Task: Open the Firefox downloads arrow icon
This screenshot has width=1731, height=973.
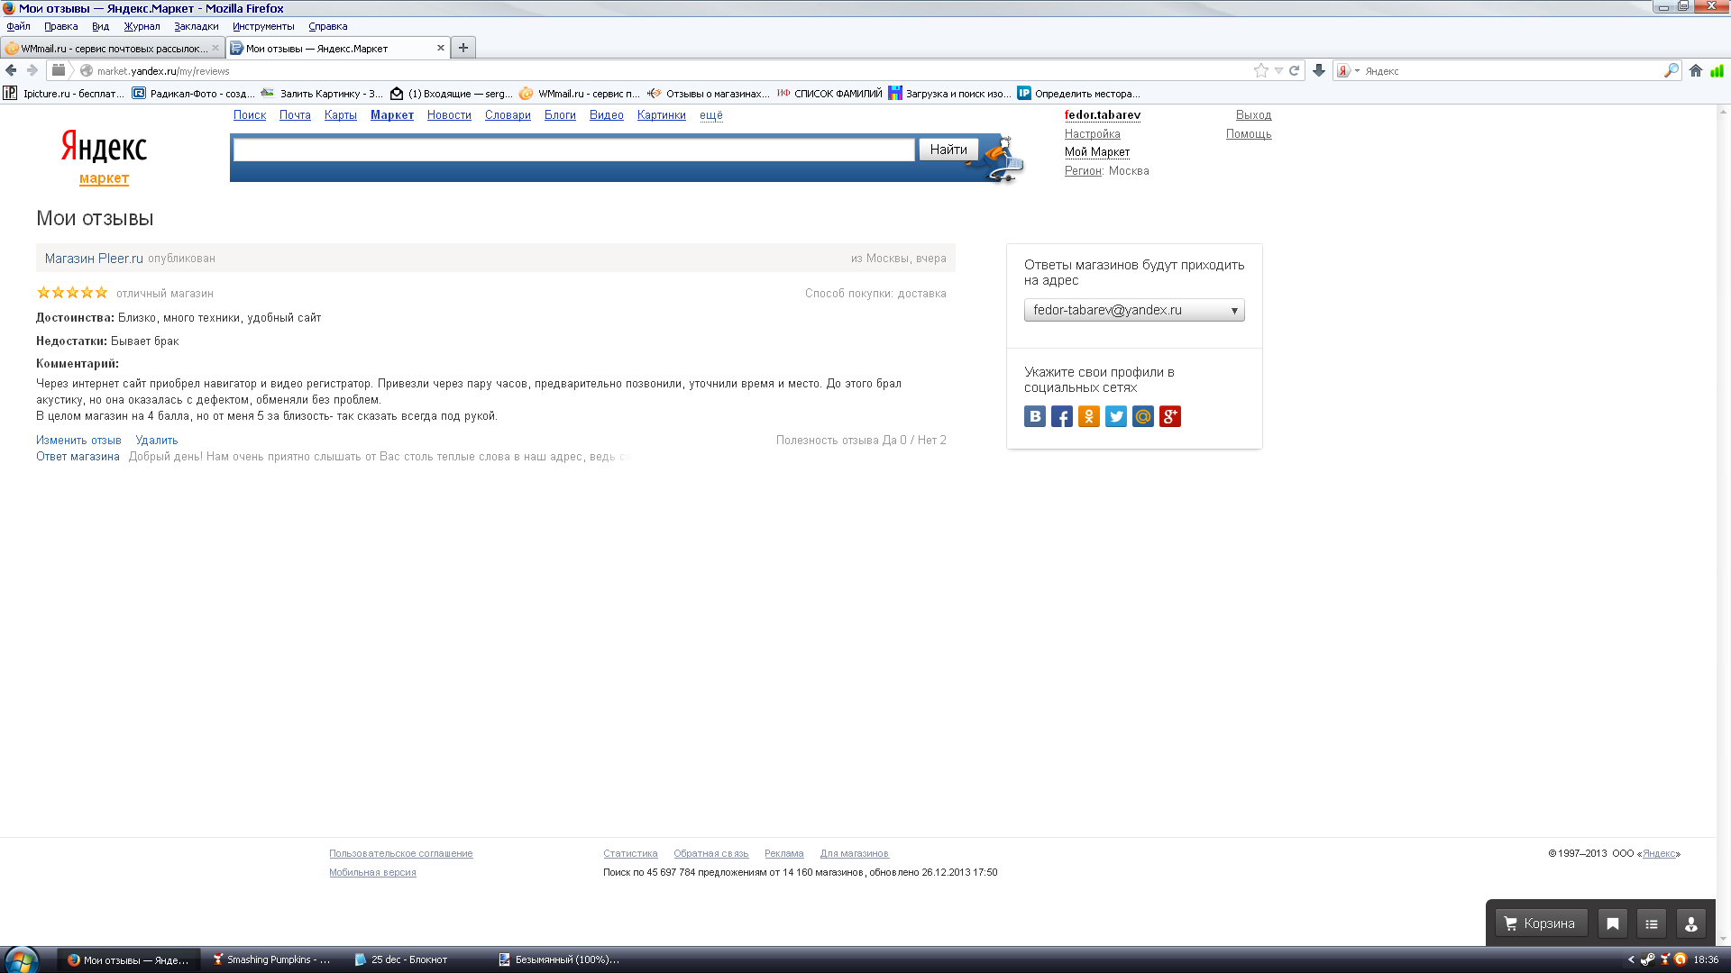Action: [x=1319, y=70]
